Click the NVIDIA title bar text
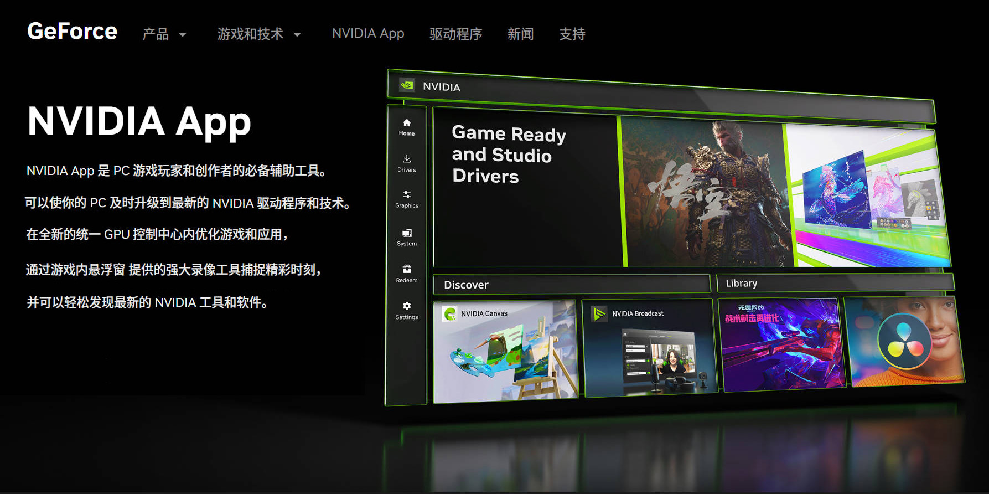The image size is (989, 494). click(441, 87)
